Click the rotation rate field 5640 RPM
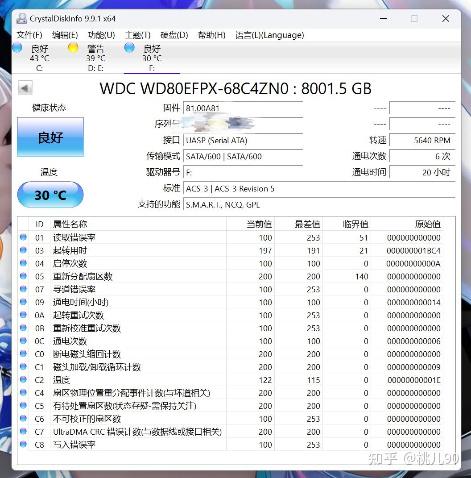This screenshot has width=471, height=478. (x=422, y=141)
